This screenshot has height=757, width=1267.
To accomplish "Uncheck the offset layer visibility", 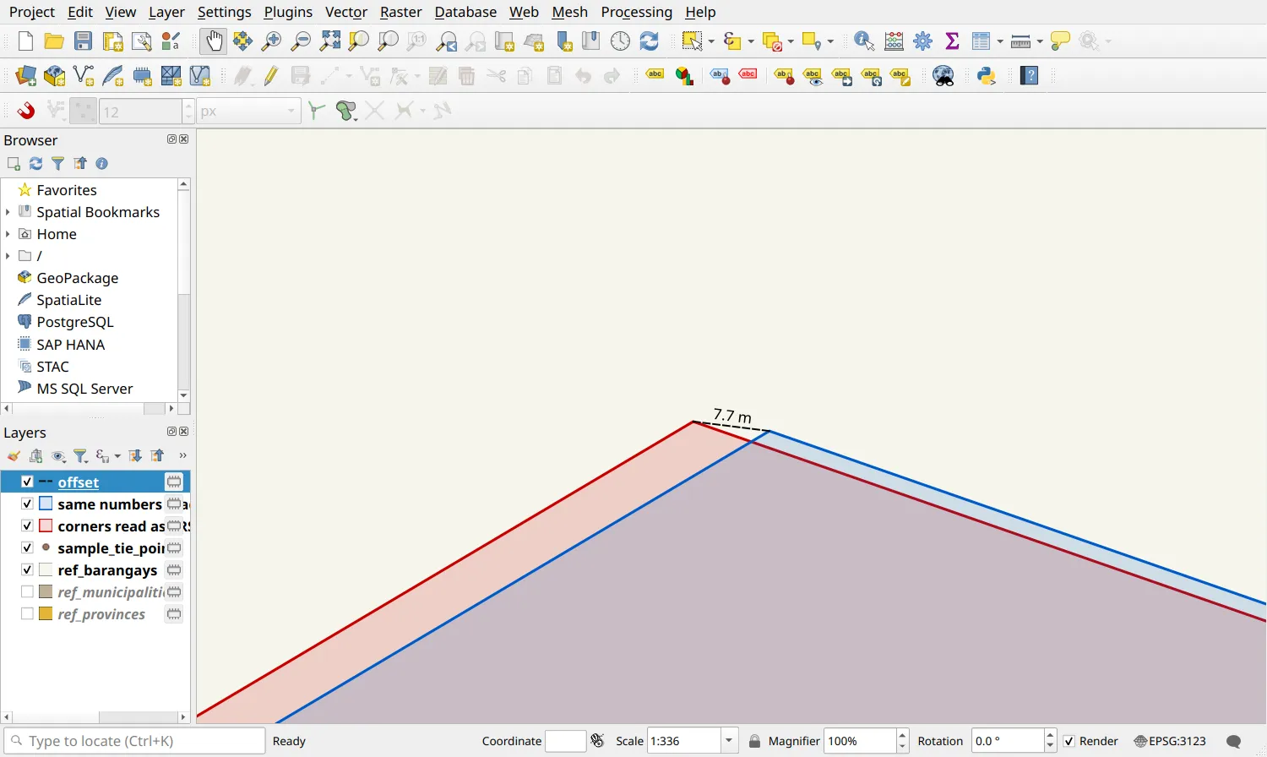I will pyautogui.click(x=27, y=482).
